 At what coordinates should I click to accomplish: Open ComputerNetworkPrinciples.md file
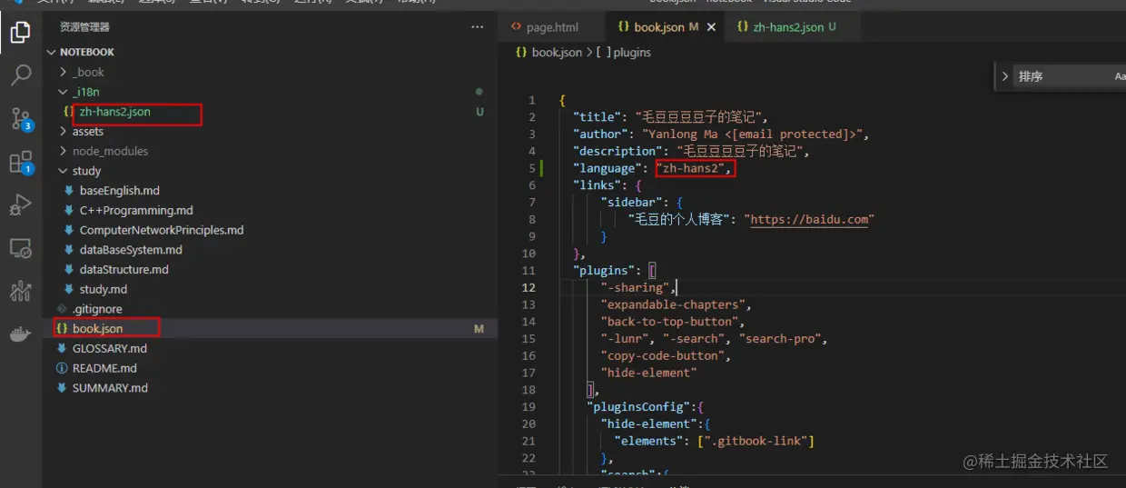click(x=162, y=230)
